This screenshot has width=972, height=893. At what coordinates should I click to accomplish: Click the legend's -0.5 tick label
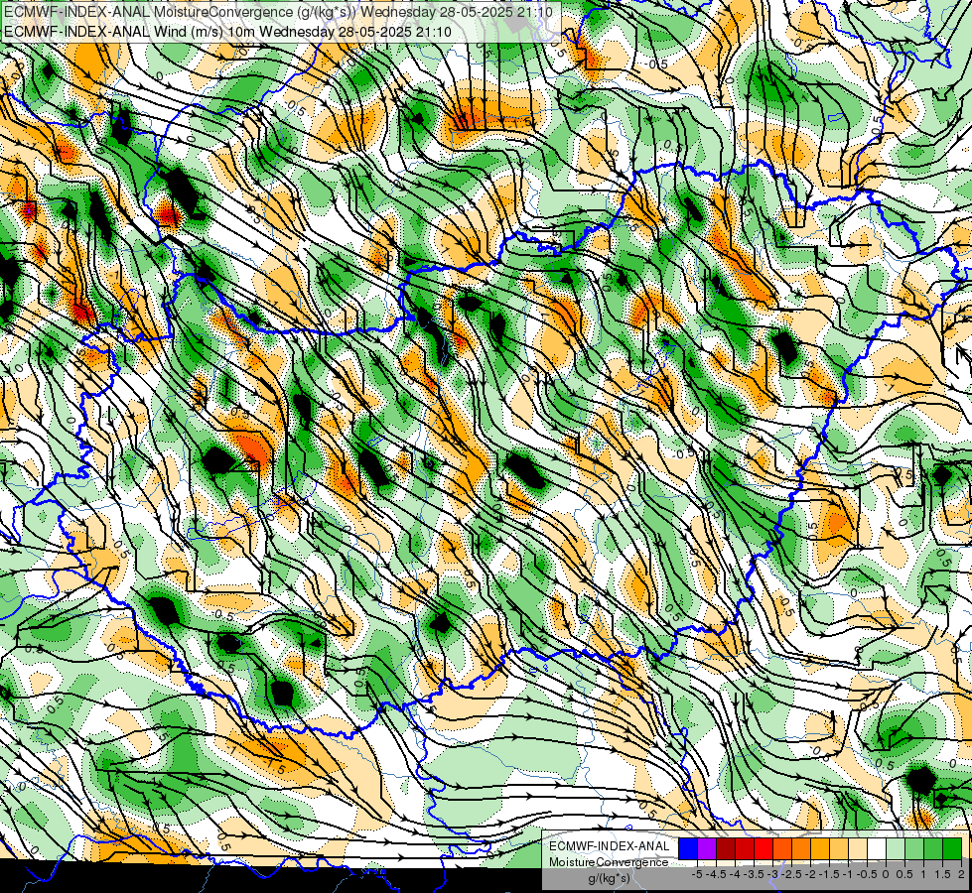(x=866, y=874)
